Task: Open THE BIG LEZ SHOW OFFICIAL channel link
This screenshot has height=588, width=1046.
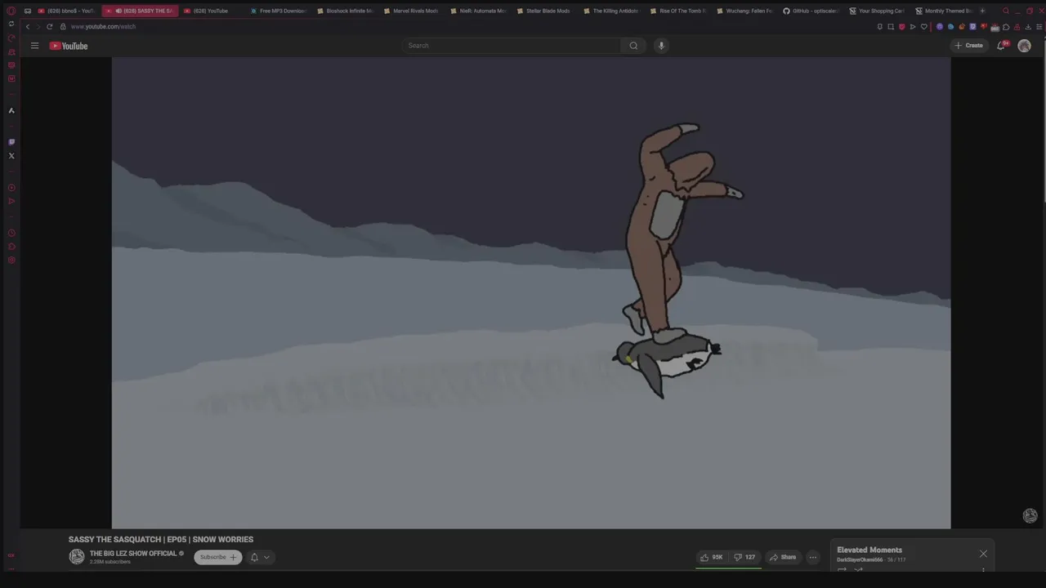Action: click(133, 554)
